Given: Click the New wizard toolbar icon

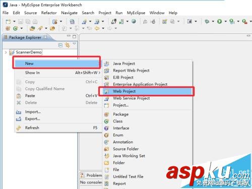Looking at the screenshot, I should click(8, 22).
